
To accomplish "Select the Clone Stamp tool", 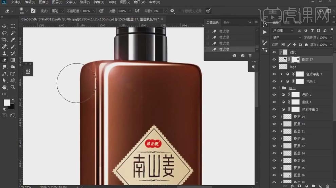I will (4, 53).
